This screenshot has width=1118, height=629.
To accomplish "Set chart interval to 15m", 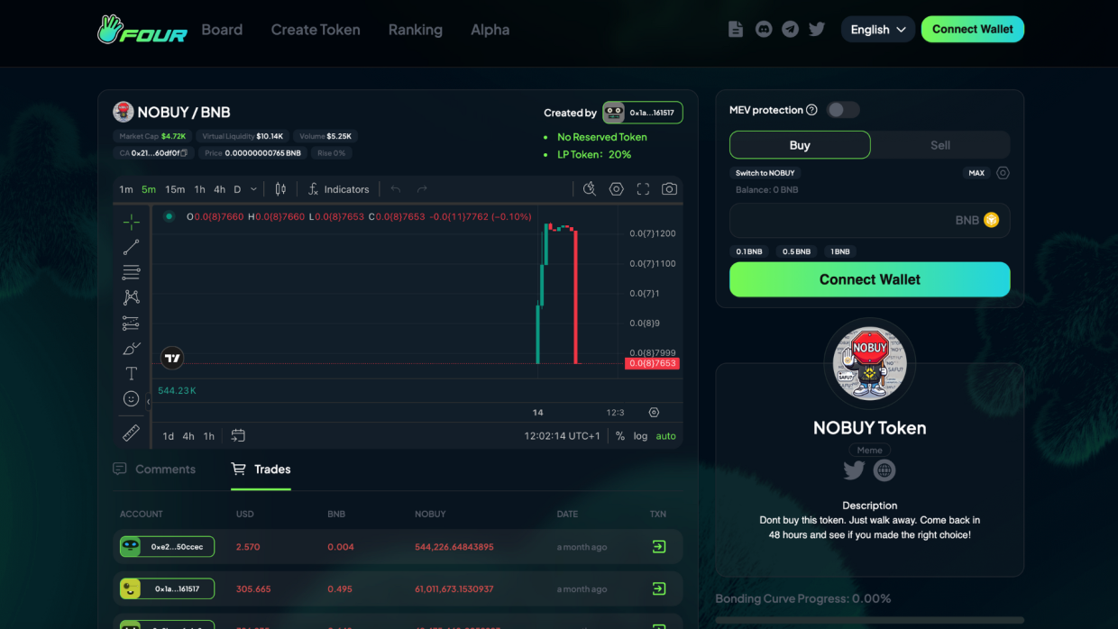I will tap(175, 189).
